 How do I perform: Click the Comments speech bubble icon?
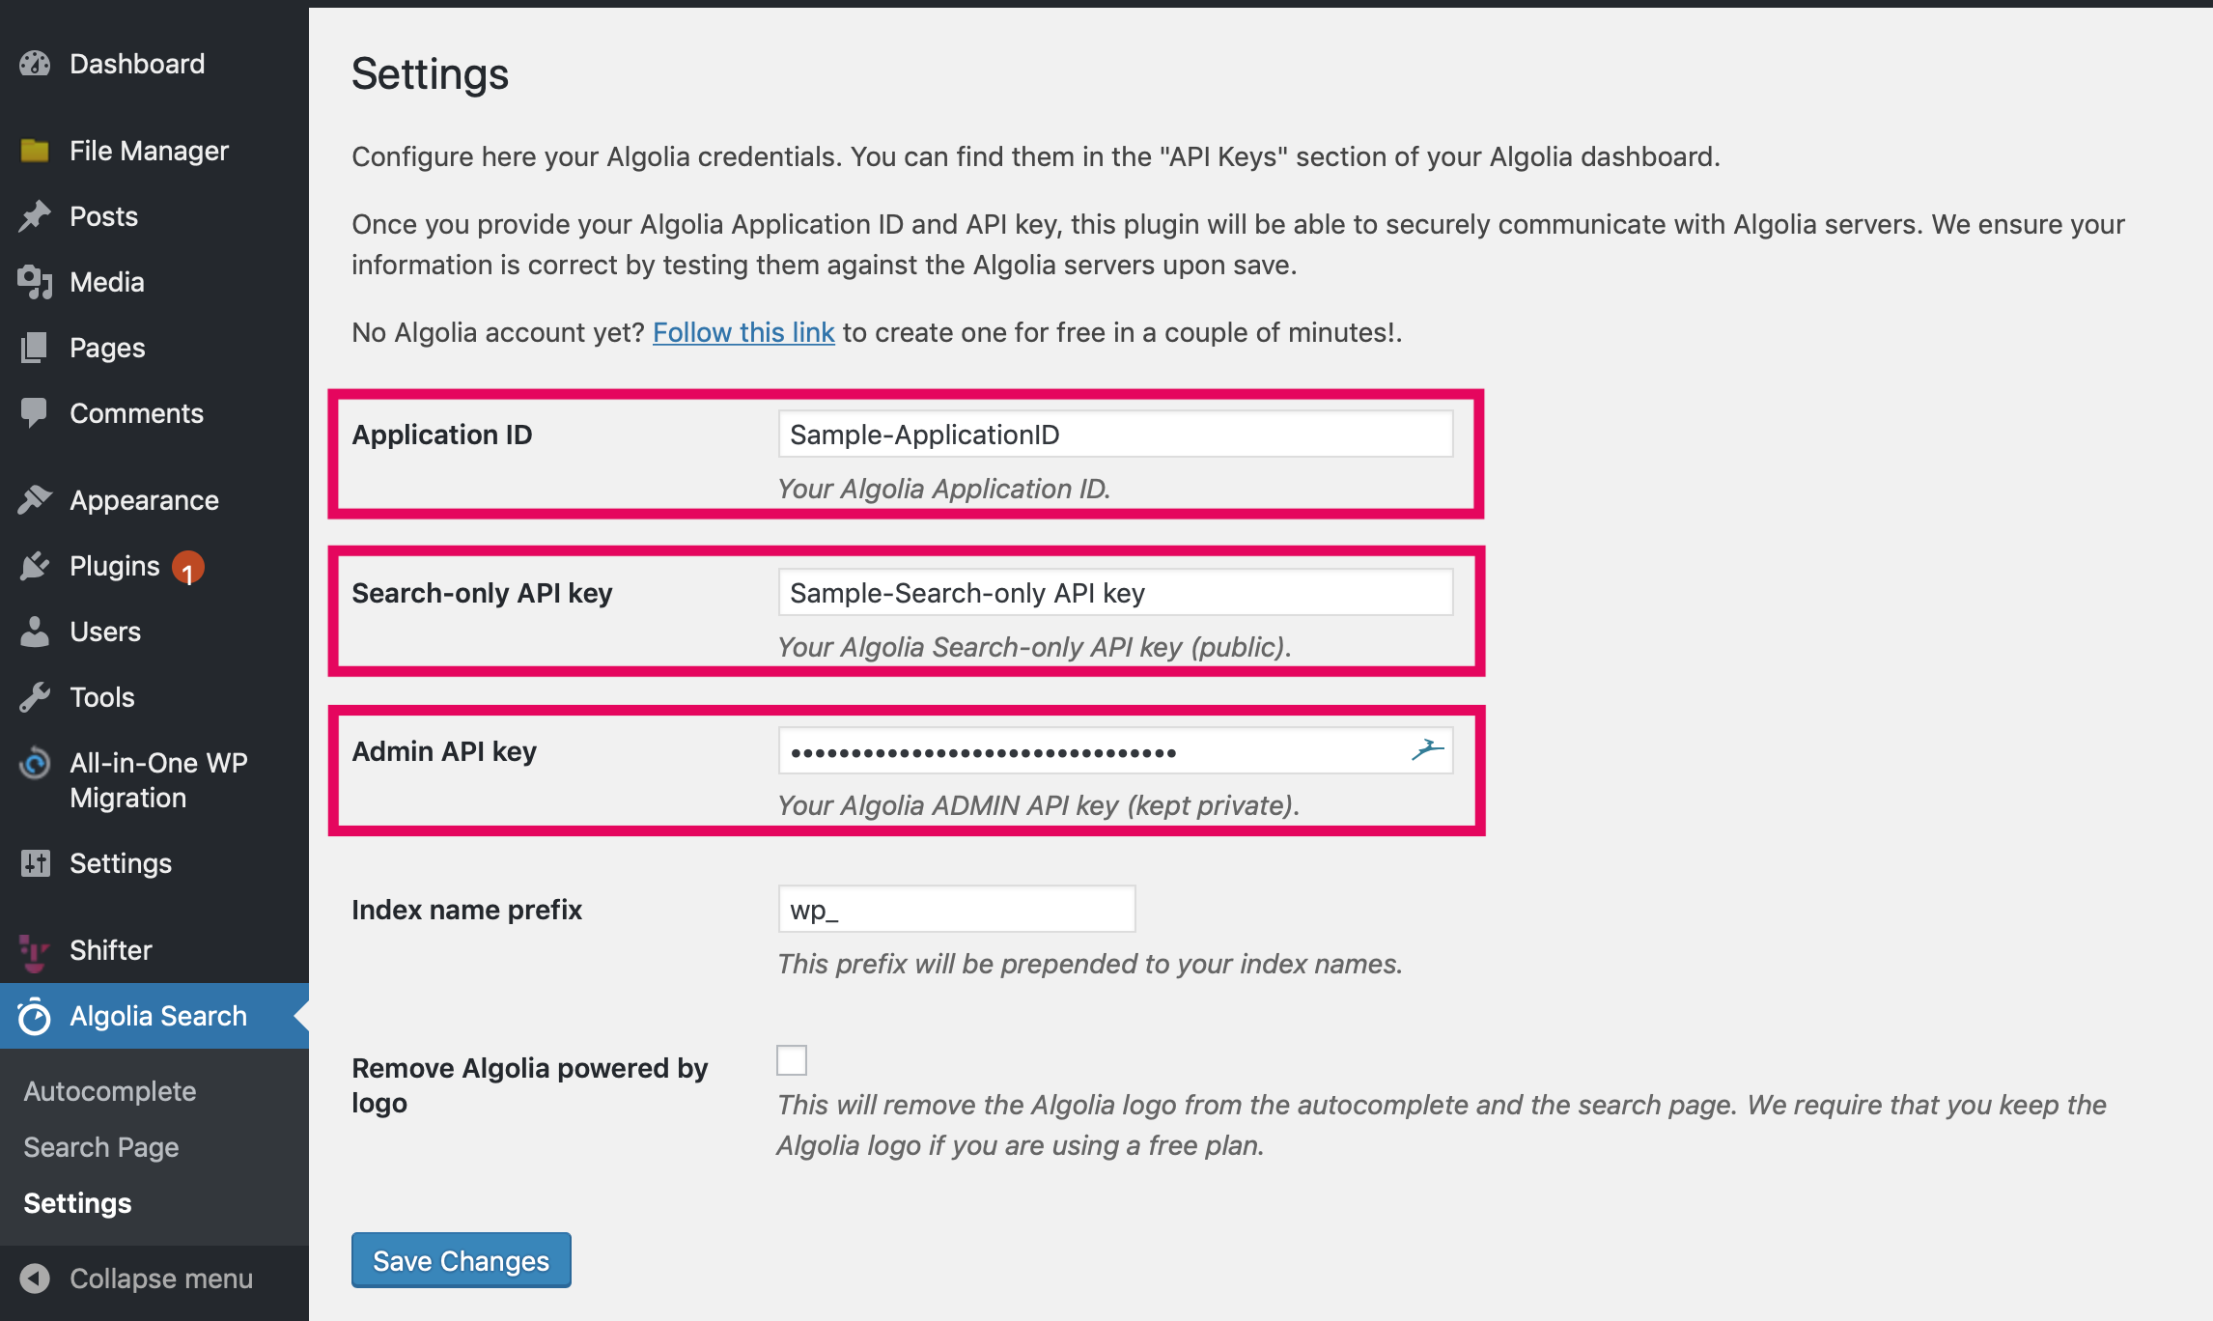tap(35, 413)
